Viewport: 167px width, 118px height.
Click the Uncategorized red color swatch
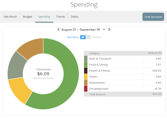coord(86,89)
